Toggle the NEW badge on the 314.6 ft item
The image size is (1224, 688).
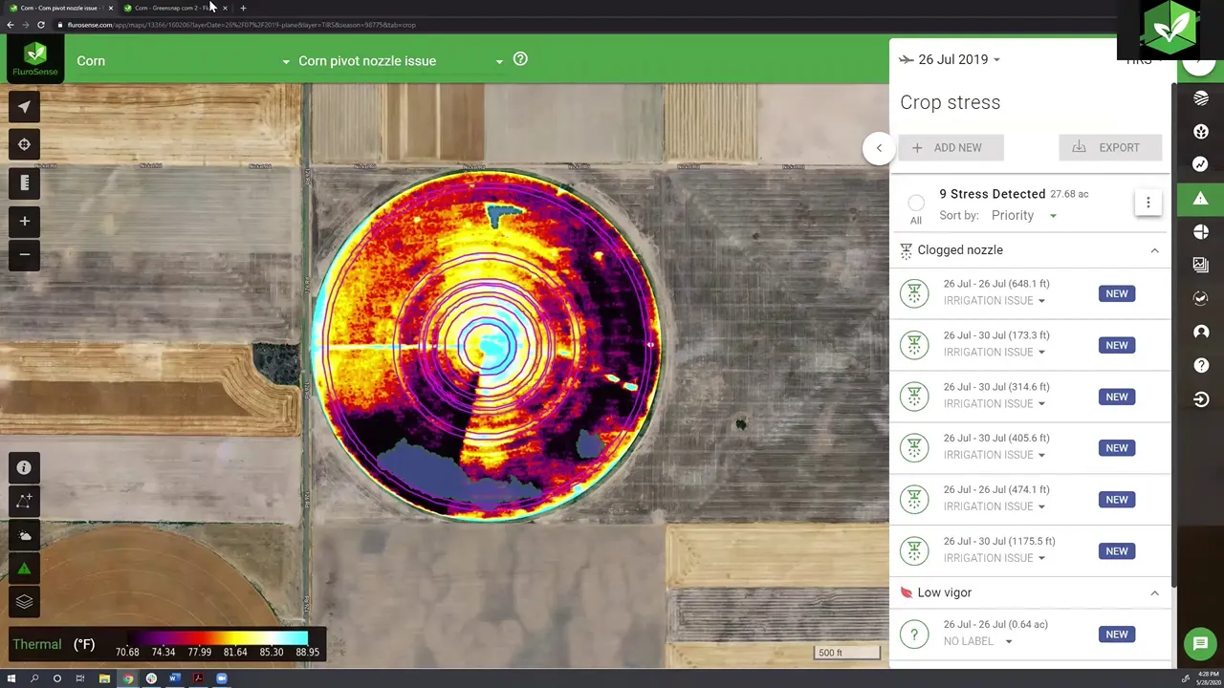coord(1117,397)
